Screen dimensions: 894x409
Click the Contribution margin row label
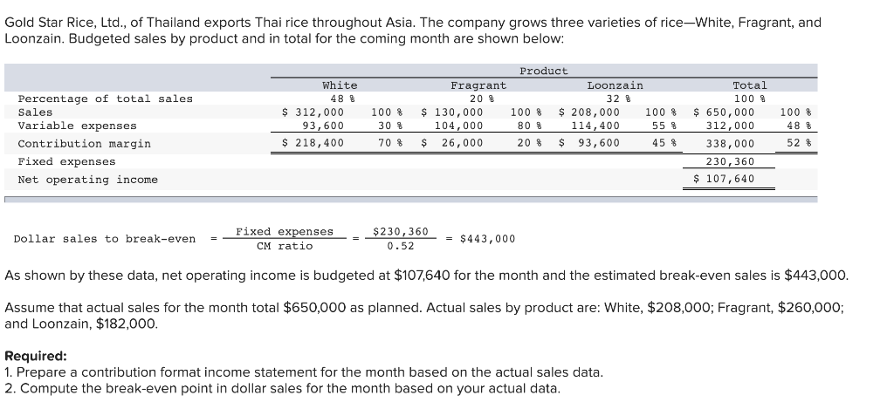(85, 144)
